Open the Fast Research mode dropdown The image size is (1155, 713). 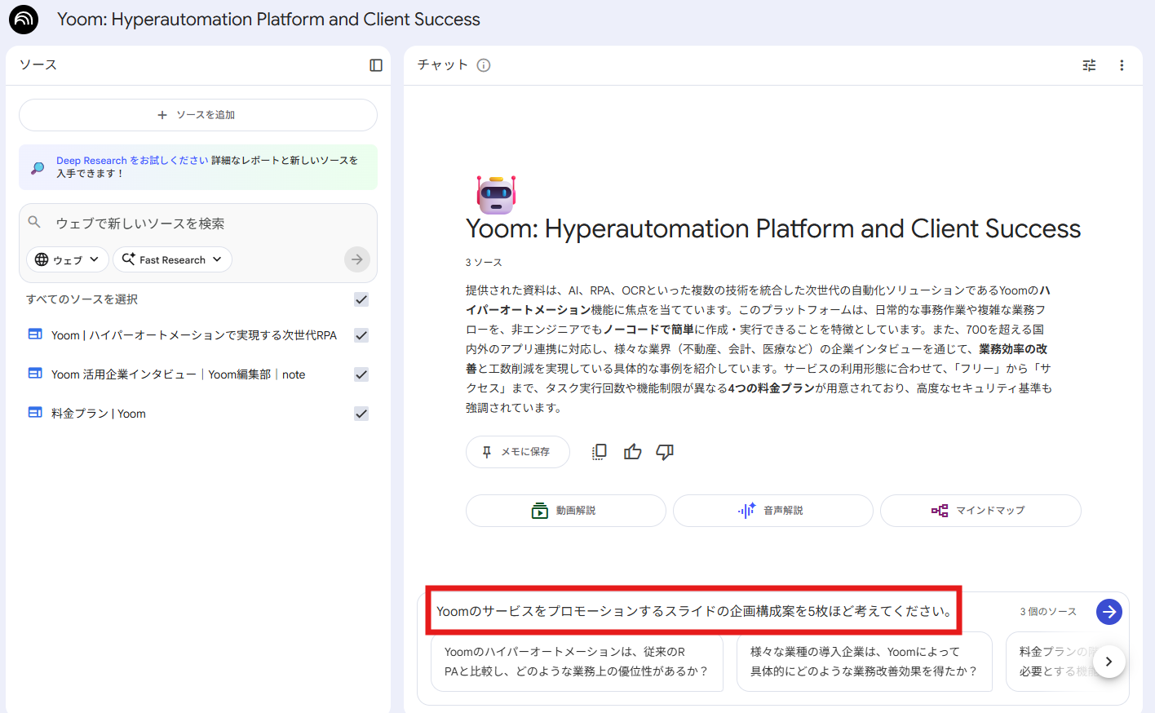click(172, 259)
